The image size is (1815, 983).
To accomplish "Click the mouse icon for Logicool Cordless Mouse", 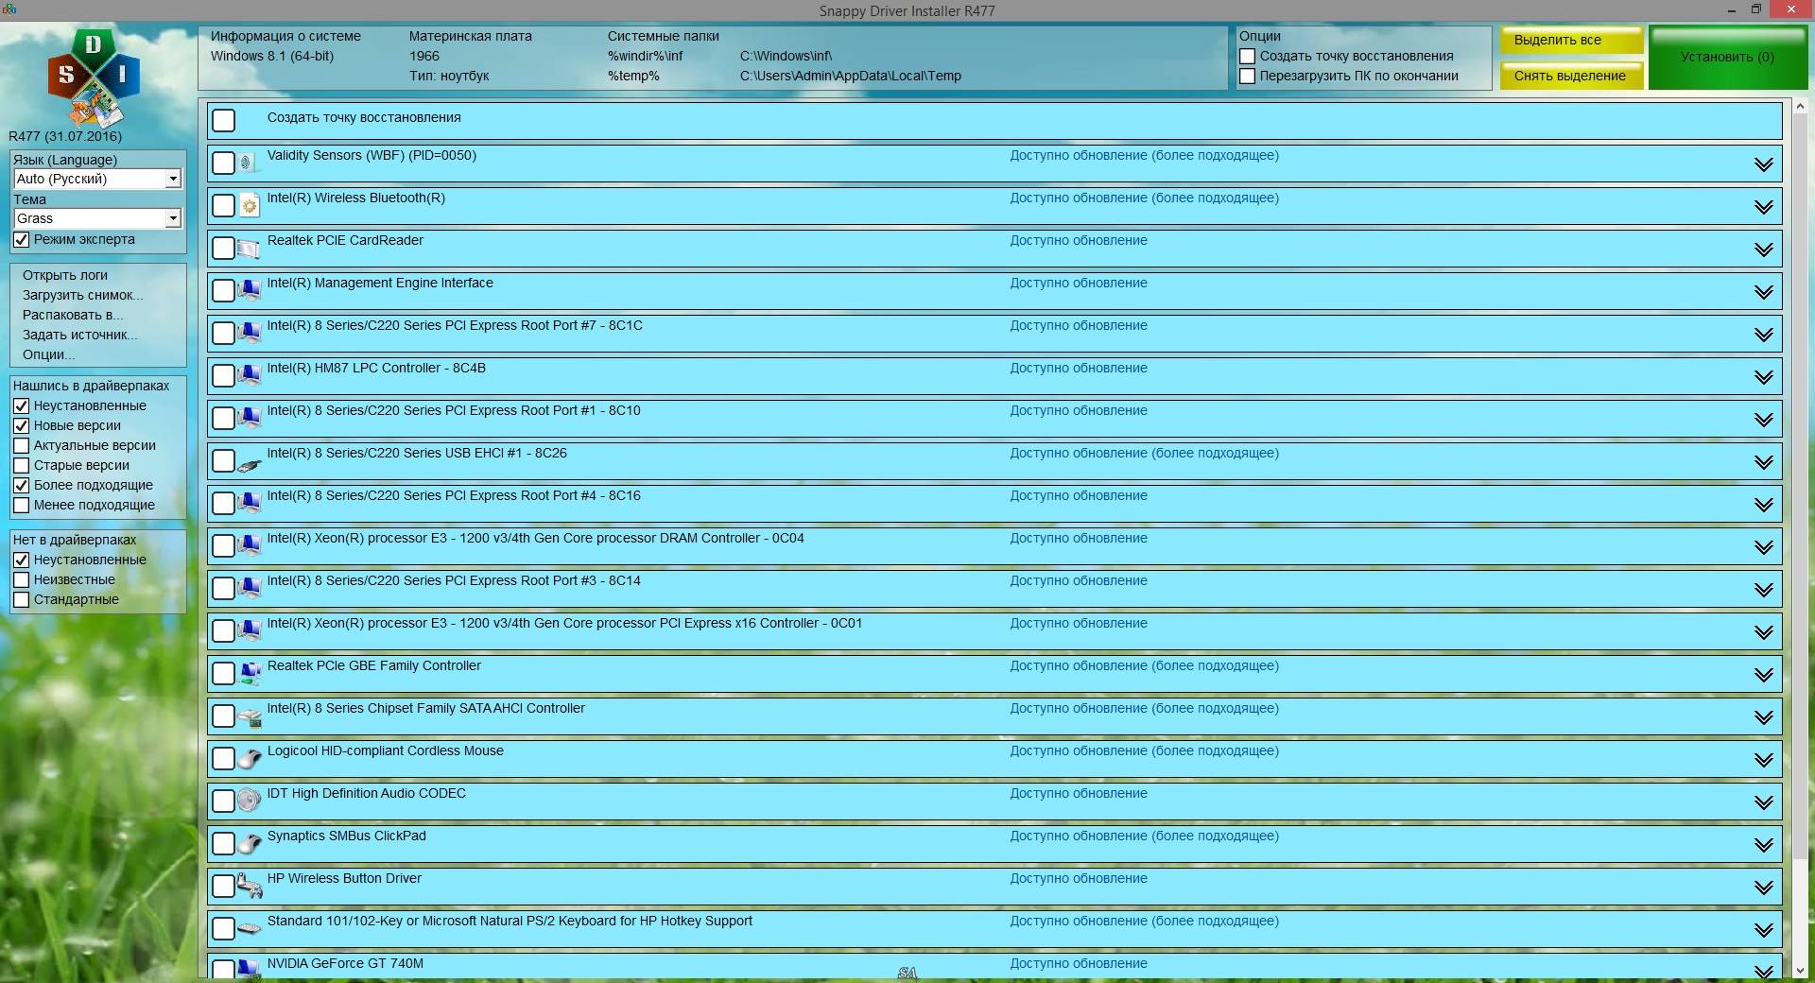I will 249,758.
